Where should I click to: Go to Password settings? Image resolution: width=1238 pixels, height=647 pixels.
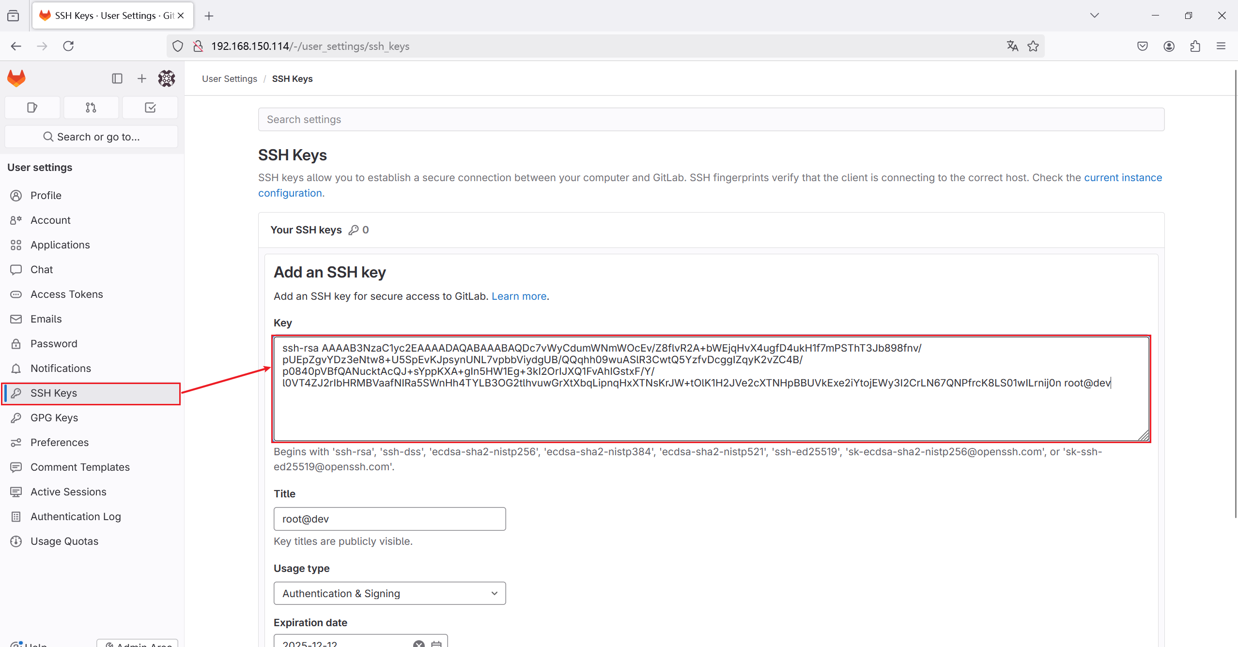coord(91,343)
